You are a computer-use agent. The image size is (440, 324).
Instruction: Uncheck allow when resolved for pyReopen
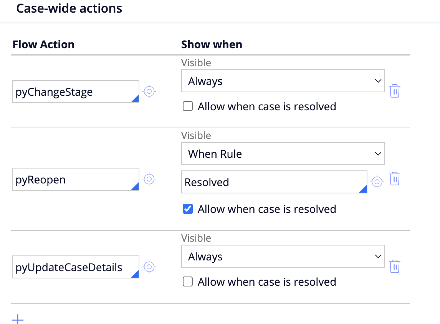click(x=187, y=209)
